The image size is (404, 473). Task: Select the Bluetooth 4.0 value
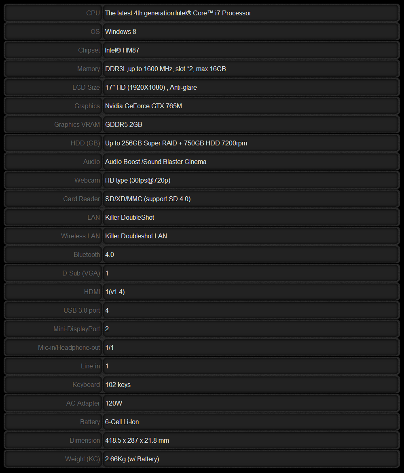109,254
